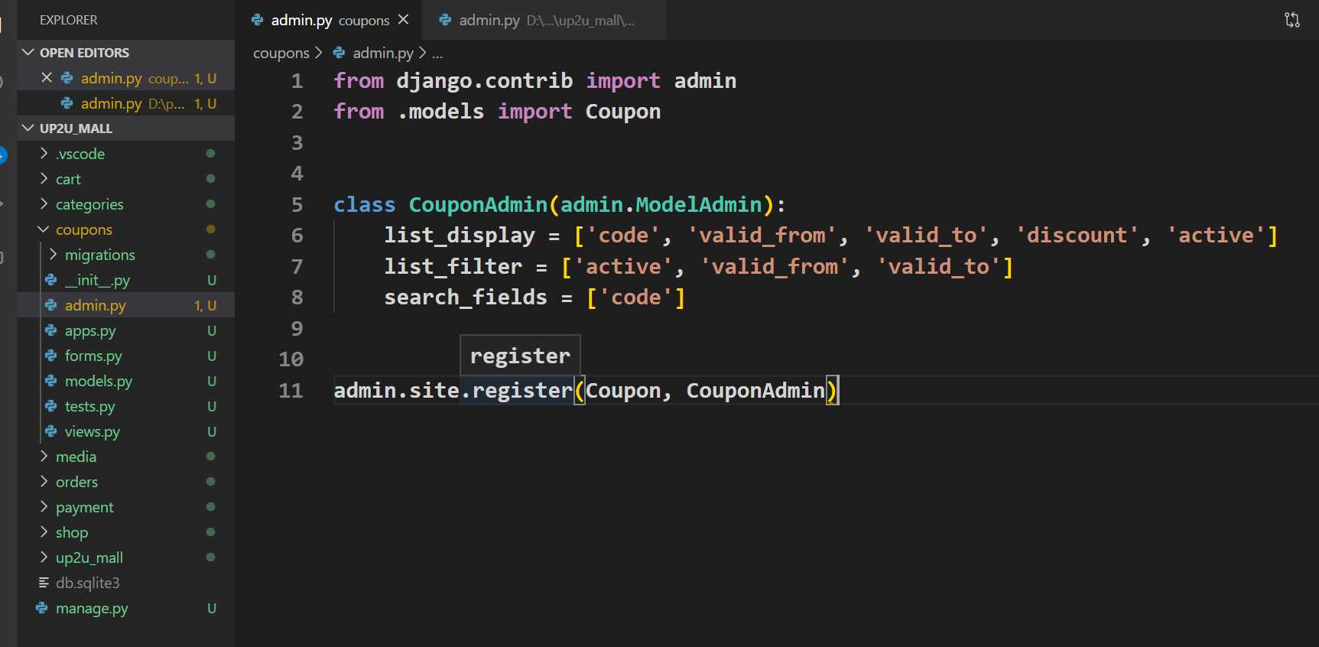The height and width of the screenshot is (647, 1319).
Task: Click ModelAdmin in the class definition
Action: click(x=699, y=205)
